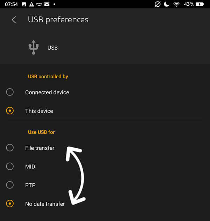Tap the File transfer label text
The image size is (210, 221).
pyautogui.click(x=40, y=148)
